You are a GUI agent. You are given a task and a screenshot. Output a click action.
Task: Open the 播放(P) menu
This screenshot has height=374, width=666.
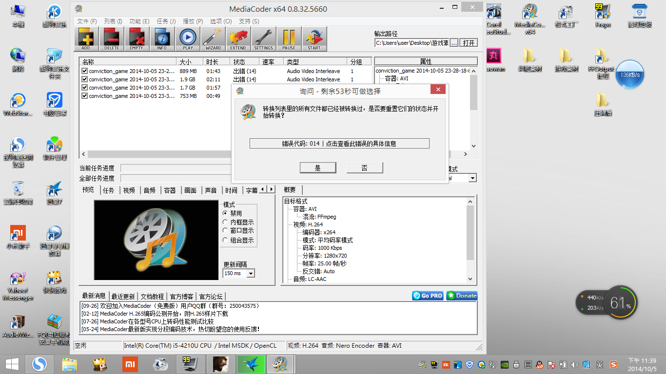193,21
